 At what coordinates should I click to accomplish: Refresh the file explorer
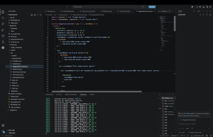coord(38,15)
